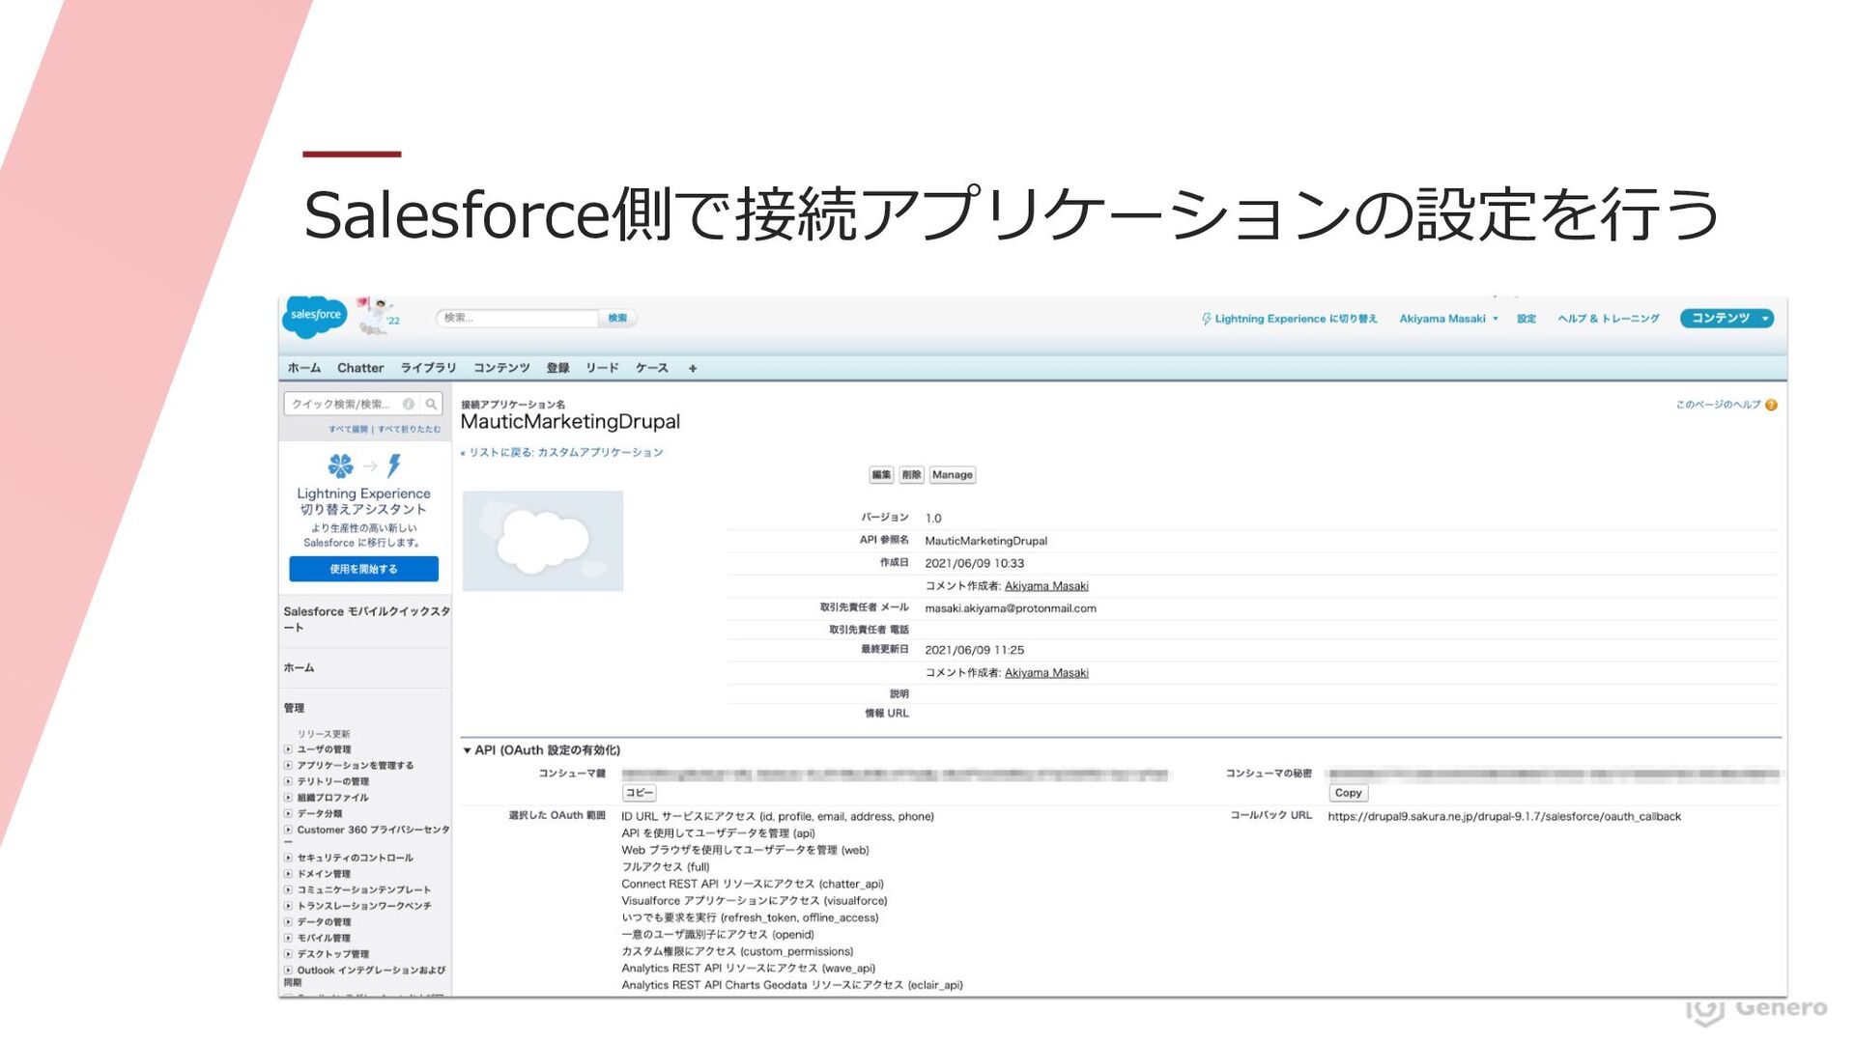Click the top search input field
The width and height of the screenshot is (1855, 1043).
coord(518,318)
